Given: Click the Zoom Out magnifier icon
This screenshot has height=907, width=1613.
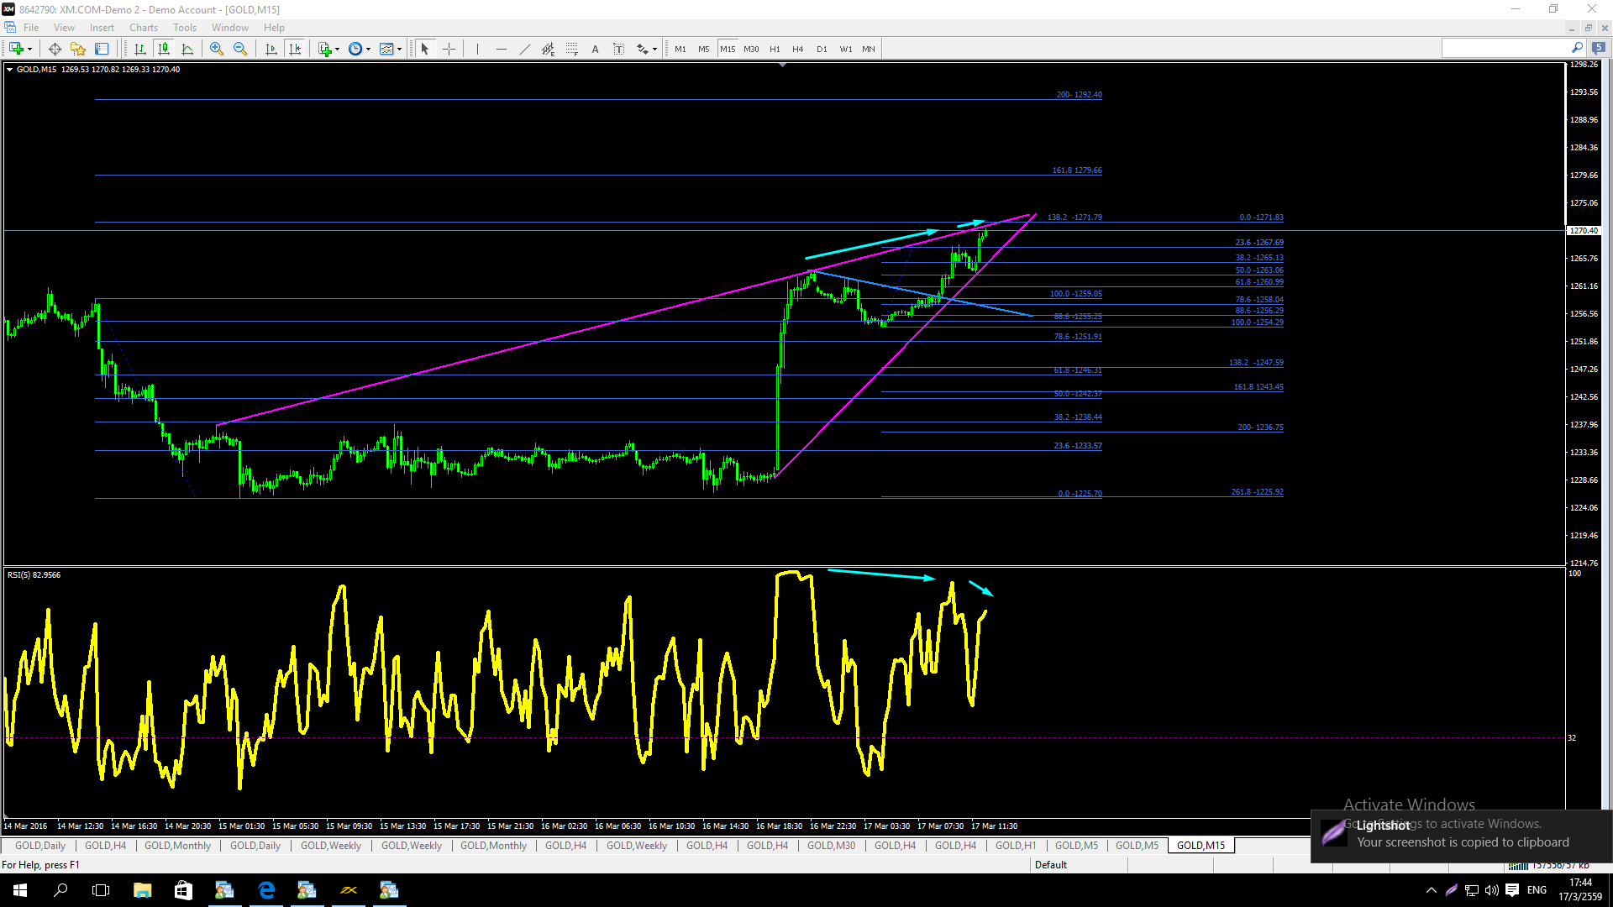Looking at the screenshot, I should [240, 49].
